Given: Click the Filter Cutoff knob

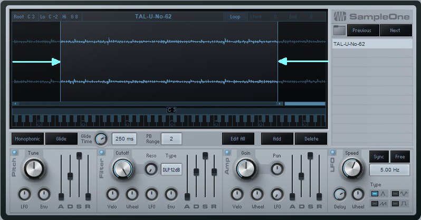Looking at the screenshot, I should (x=123, y=168).
